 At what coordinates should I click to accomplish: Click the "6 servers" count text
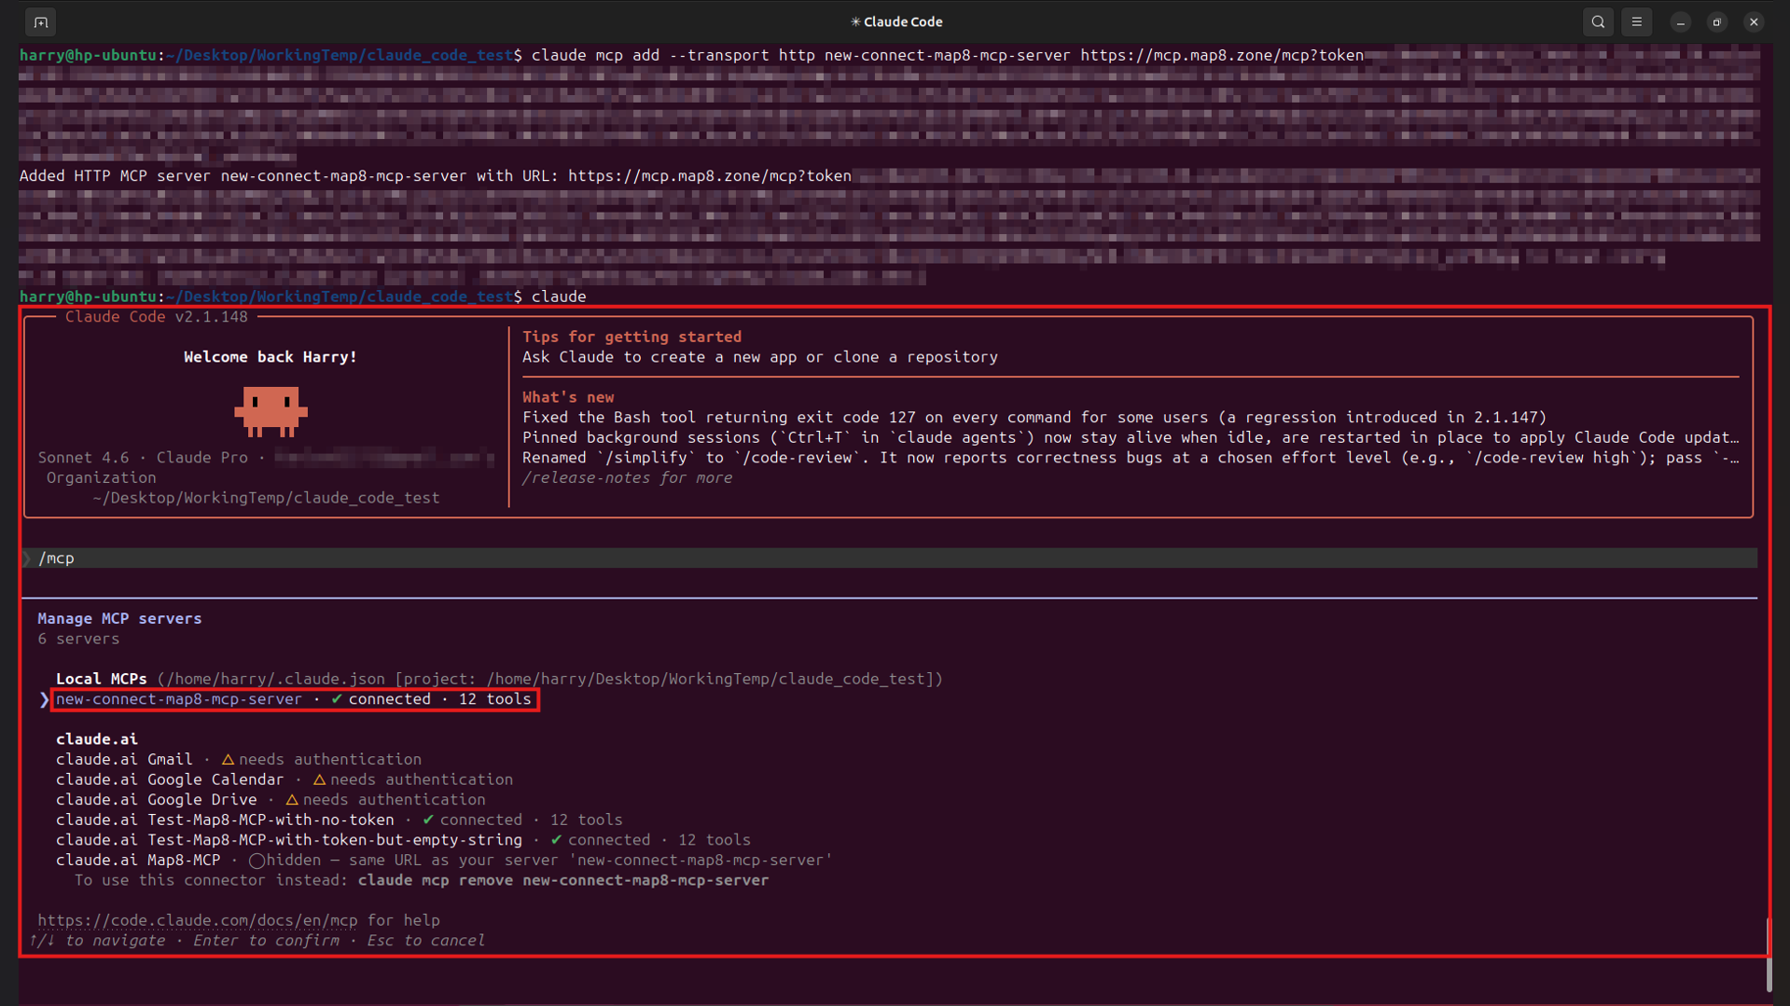tap(78, 639)
